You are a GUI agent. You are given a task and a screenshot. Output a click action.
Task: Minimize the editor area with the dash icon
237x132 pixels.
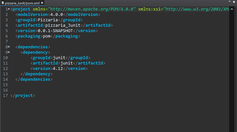pos(229,1)
